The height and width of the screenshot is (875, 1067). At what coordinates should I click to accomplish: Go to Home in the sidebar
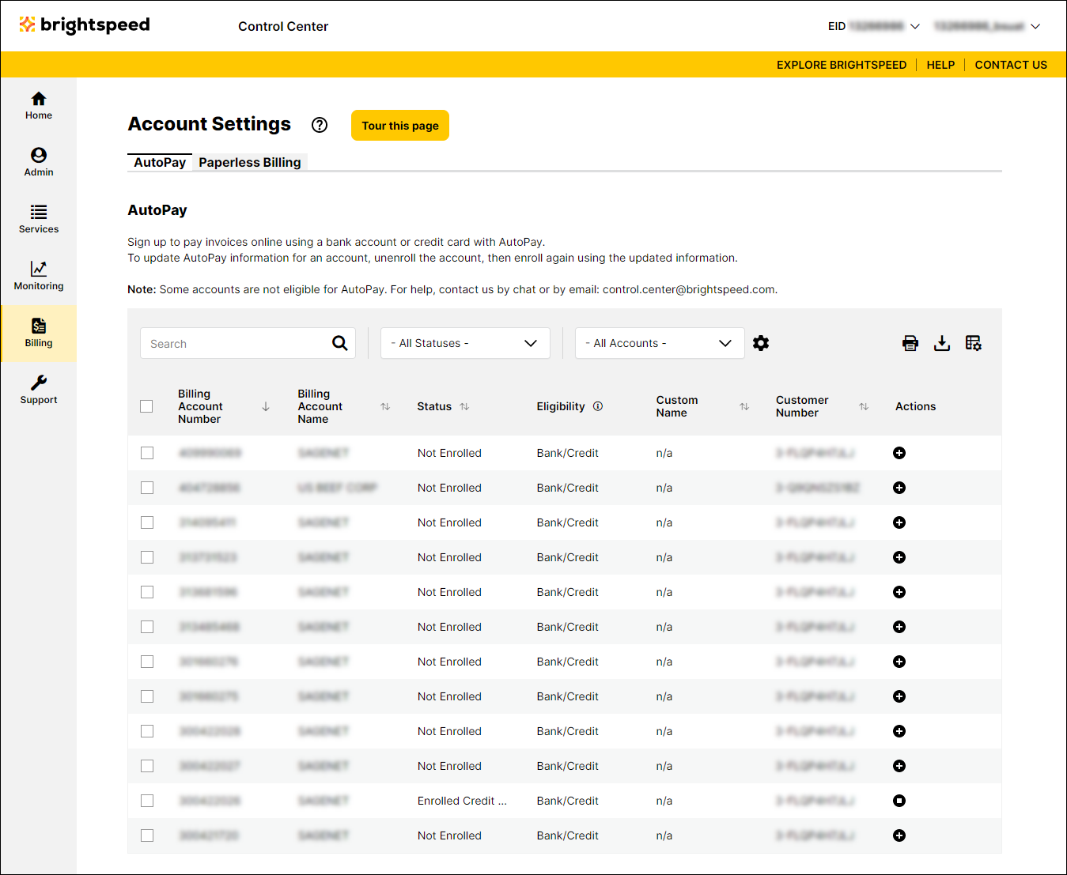click(x=39, y=106)
